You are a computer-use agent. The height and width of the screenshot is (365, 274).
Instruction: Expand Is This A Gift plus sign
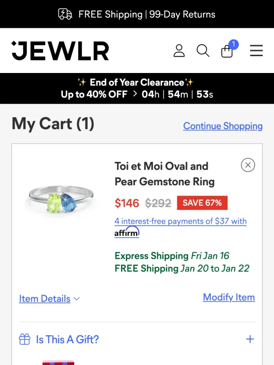(x=250, y=339)
